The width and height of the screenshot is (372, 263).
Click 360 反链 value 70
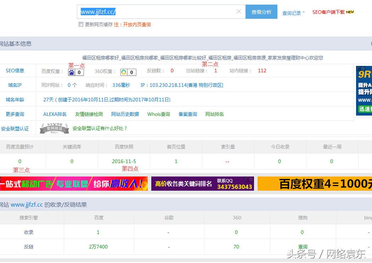tap(236, 247)
